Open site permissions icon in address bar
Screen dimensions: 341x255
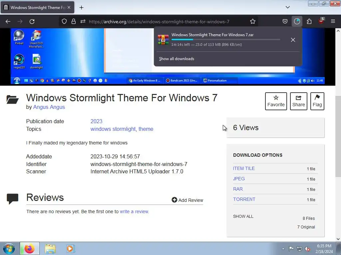[83, 21]
